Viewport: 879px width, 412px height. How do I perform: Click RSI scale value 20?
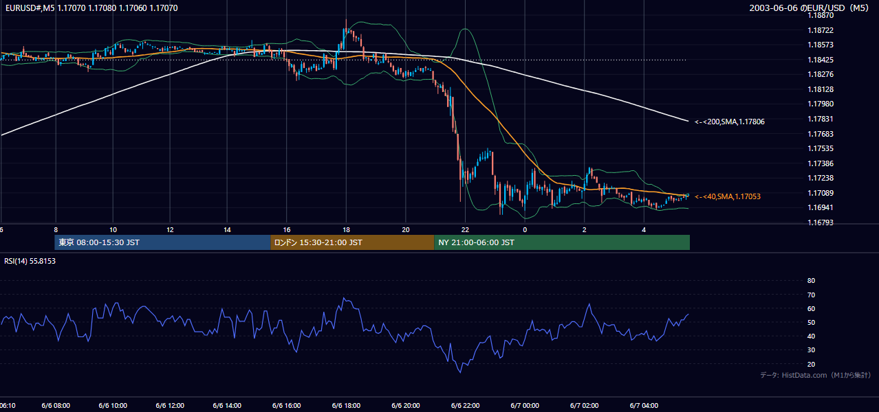pos(812,364)
